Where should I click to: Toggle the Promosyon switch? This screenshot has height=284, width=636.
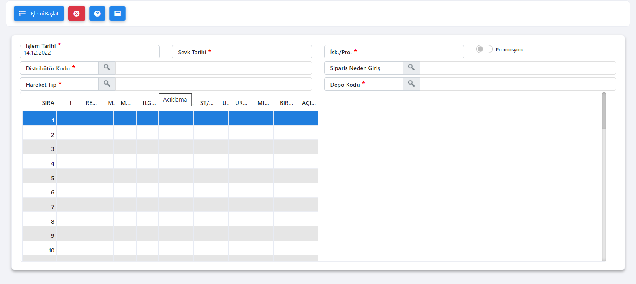(484, 49)
